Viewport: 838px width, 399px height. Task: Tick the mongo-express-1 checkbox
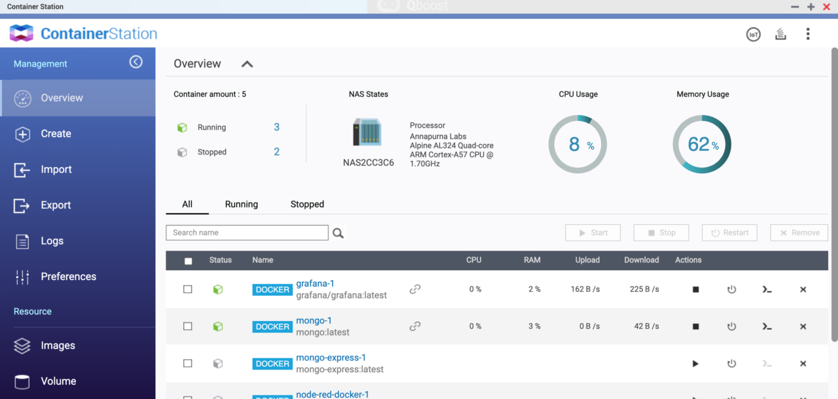pyautogui.click(x=188, y=363)
